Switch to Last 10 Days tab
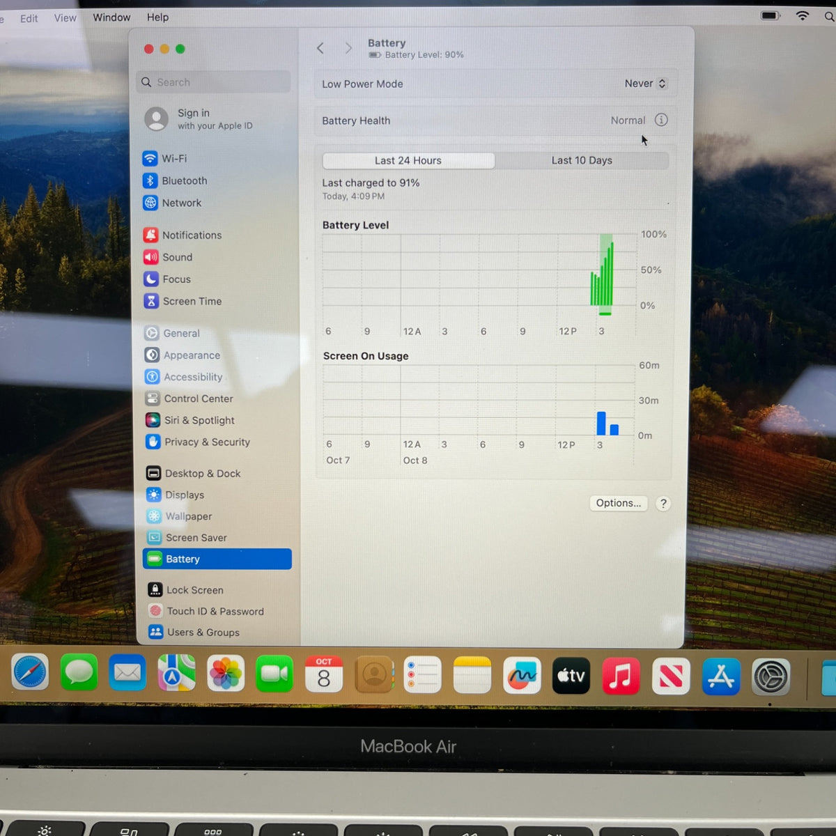 582,160
